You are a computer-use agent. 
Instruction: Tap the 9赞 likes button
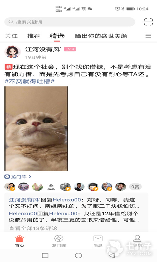[x=135, y=187]
